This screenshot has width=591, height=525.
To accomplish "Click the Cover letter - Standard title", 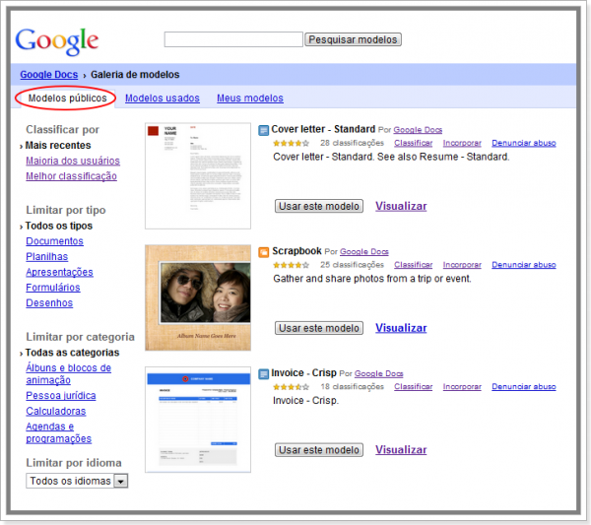I will 323,129.
